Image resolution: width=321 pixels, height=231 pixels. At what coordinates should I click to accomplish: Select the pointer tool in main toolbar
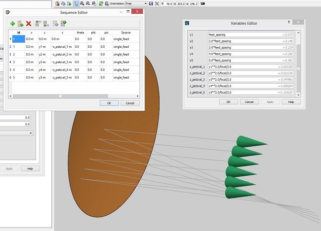pyautogui.click(x=77, y=3)
